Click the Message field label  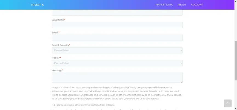pos(58,70)
